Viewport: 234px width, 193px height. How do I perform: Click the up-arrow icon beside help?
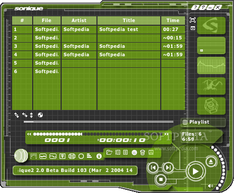tap(202, 7)
